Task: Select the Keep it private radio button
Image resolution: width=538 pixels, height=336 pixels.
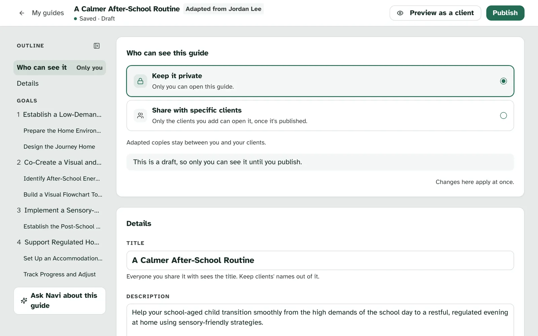Action: coord(503,81)
